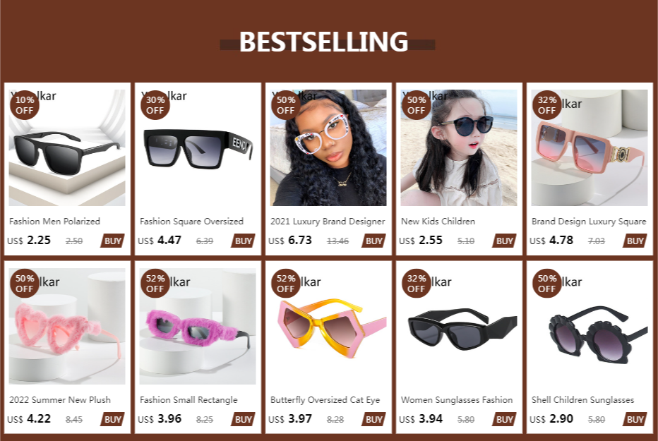This screenshot has height=441, width=658.
Task: Open the Shell Children Sunglasses title link
Action: click(582, 400)
